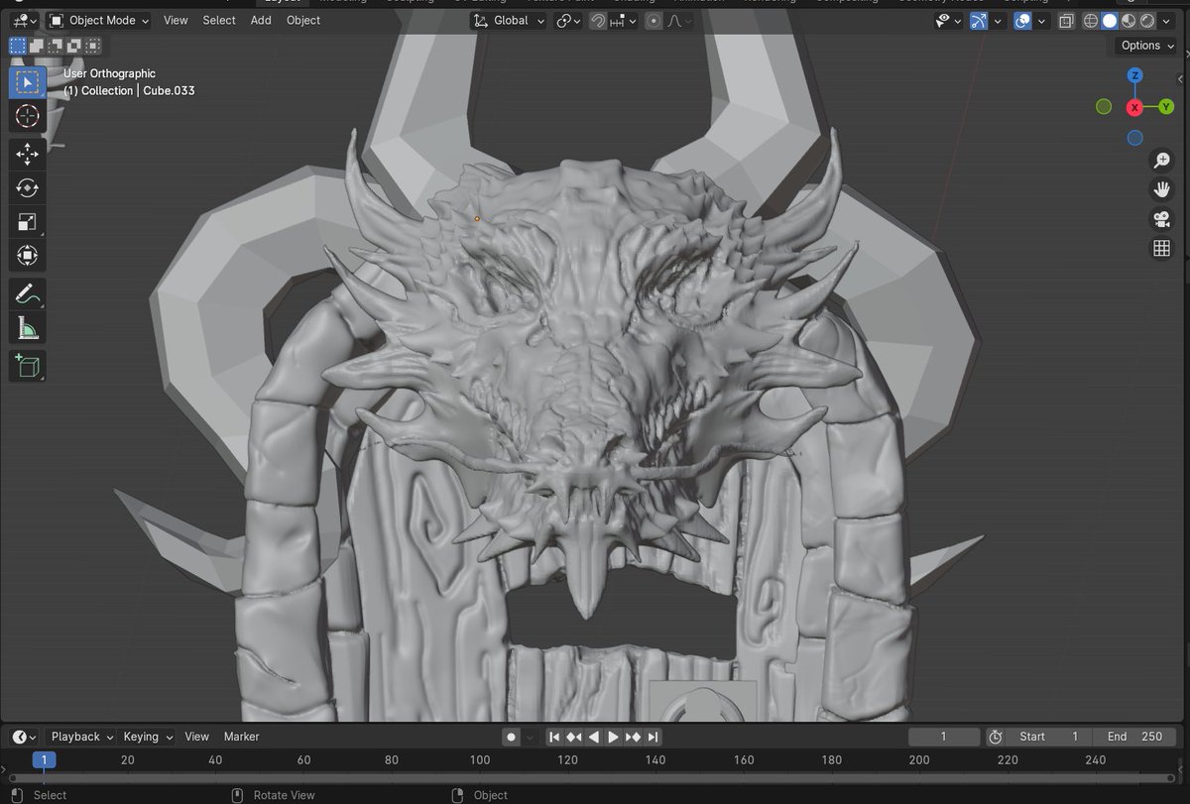The width and height of the screenshot is (1190, 804).
Task: Play animation in reverse
Action: 594,737
